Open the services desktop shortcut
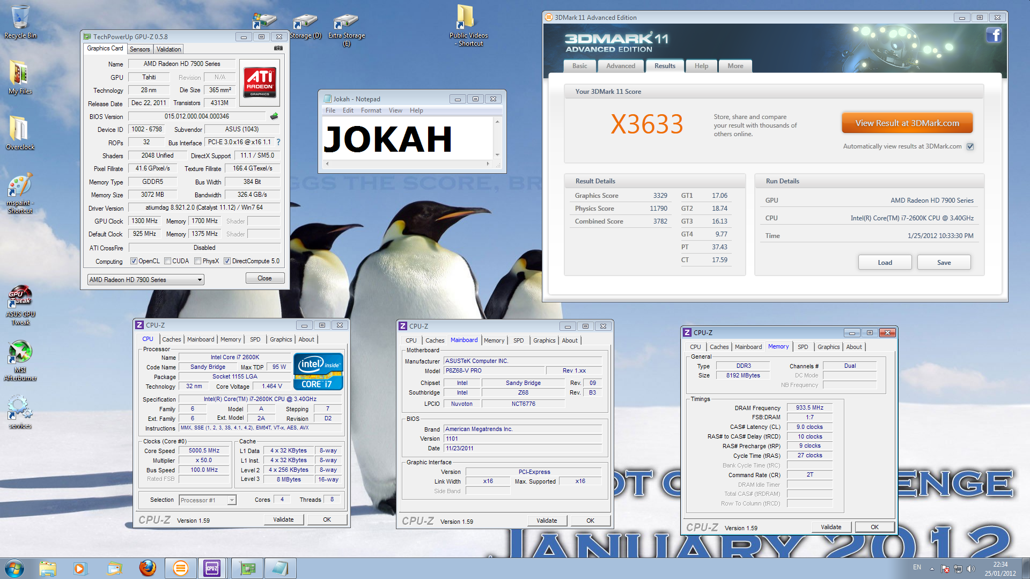 point(20,412)
